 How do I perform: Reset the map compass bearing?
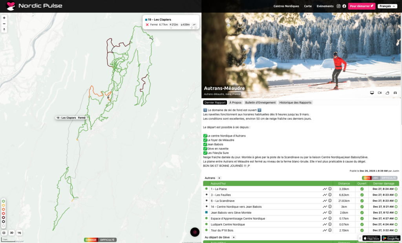[4, 30]
